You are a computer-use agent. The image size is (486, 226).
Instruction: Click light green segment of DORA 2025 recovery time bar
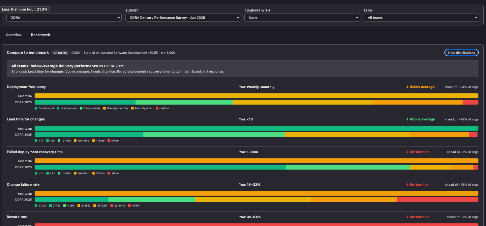coord(348,167)
